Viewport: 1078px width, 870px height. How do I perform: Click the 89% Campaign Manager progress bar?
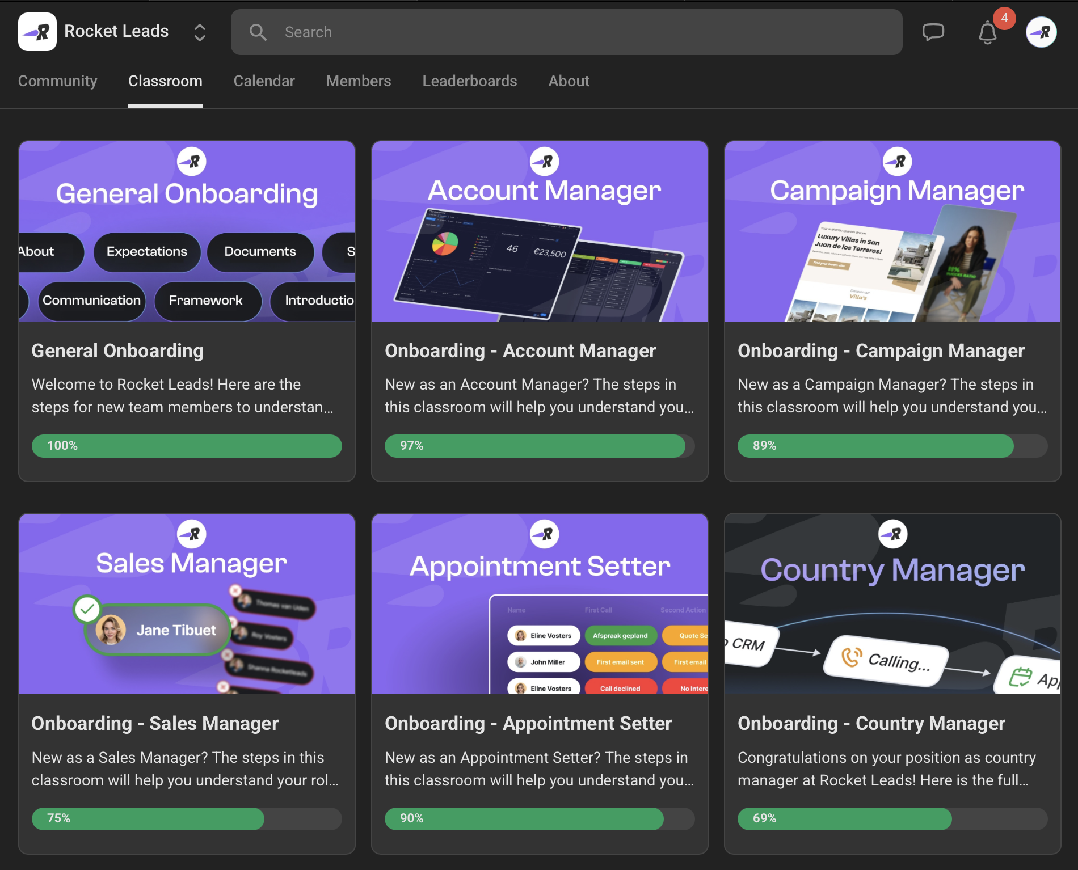point(892,446)
